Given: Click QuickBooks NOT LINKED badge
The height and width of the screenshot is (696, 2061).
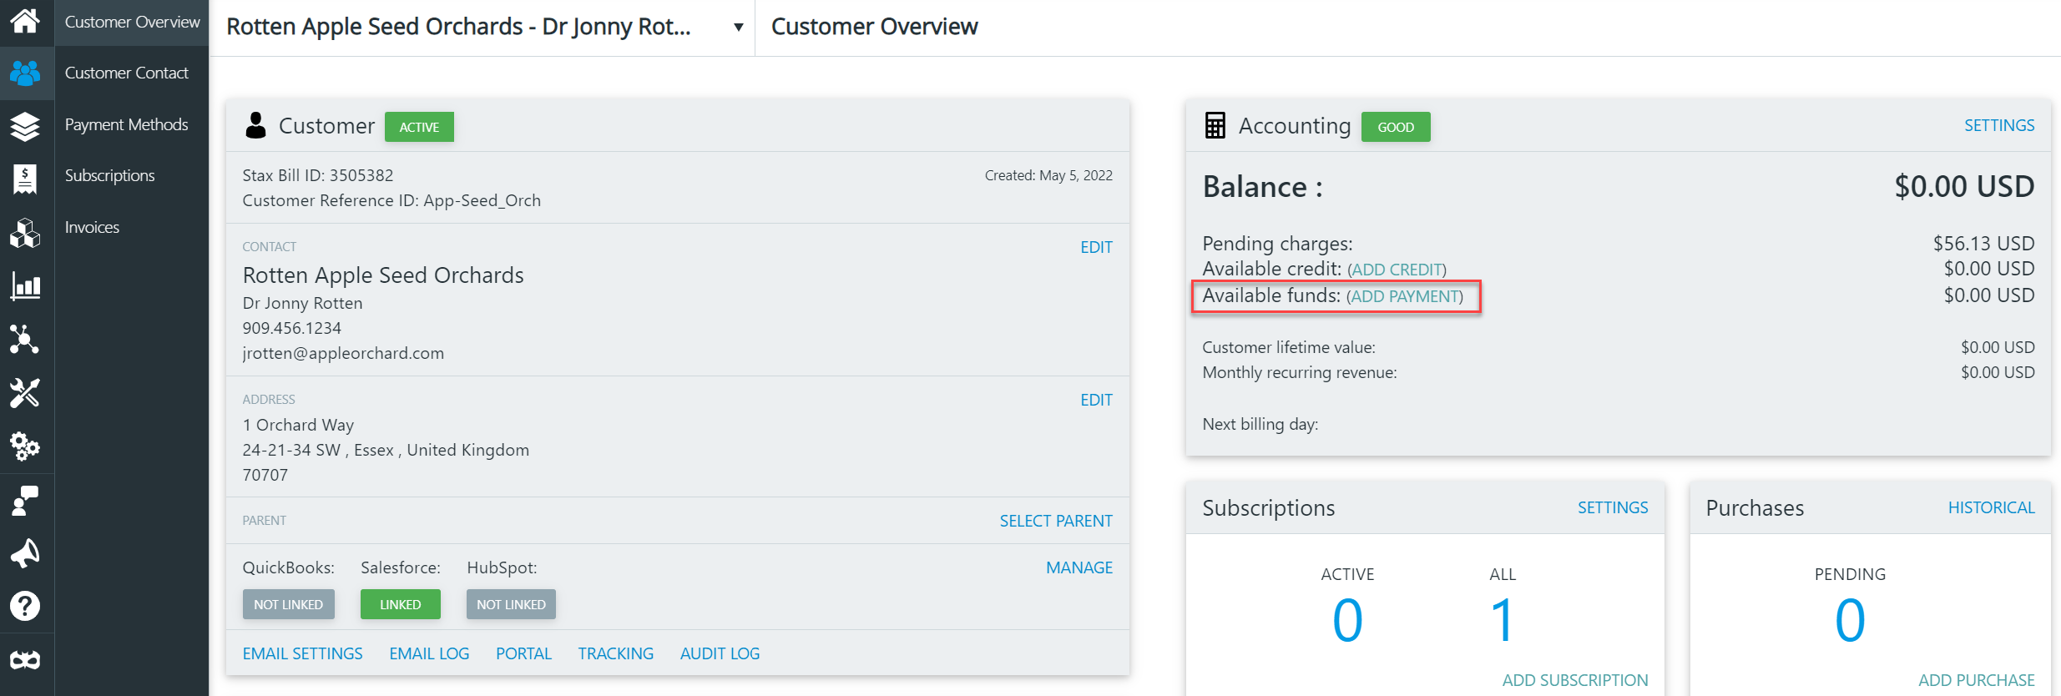Looking at the screenshot, I should pos(289,604).
